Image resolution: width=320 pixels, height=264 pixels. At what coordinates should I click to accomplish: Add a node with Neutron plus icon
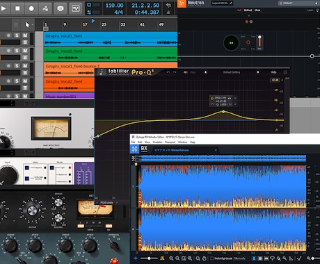[249, 16]
